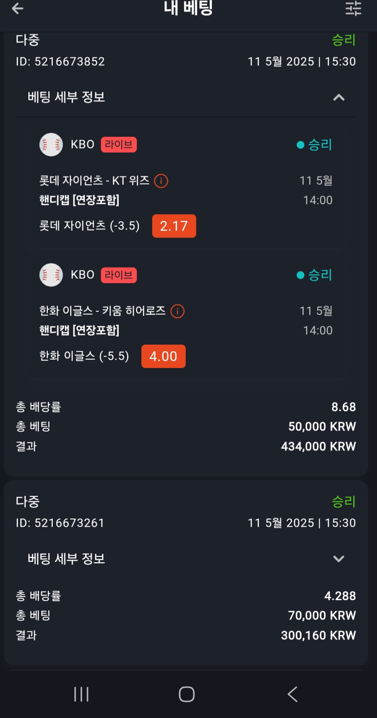The image size is (377, 718).
Task: Tap the 4.00 odds button
Action: coord(163,356)
